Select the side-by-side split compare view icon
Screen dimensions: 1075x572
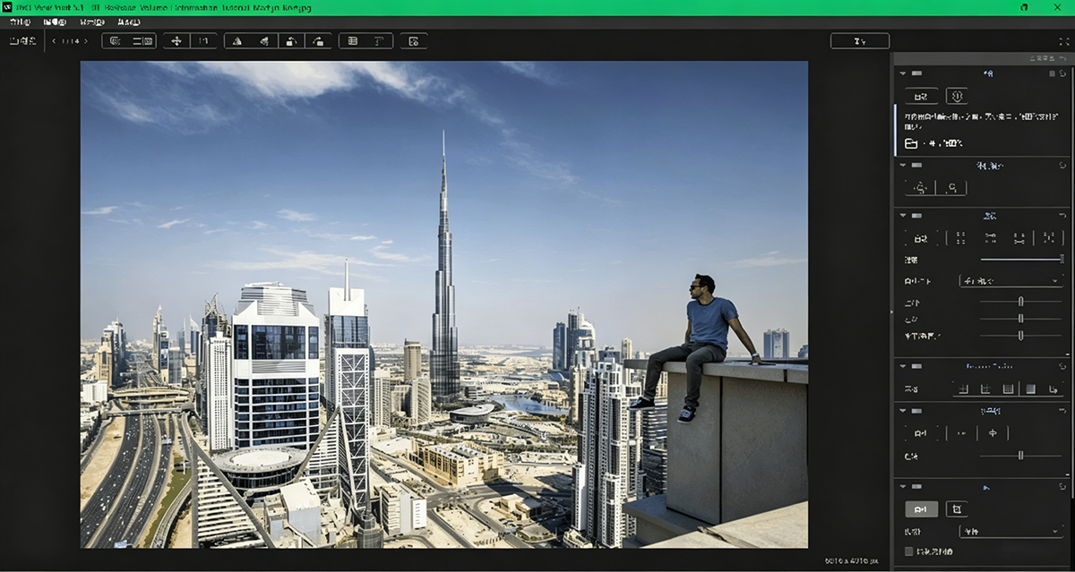(143, 41)
